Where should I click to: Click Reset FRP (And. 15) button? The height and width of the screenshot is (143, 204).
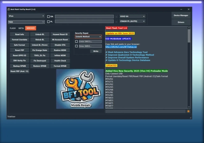19,71
